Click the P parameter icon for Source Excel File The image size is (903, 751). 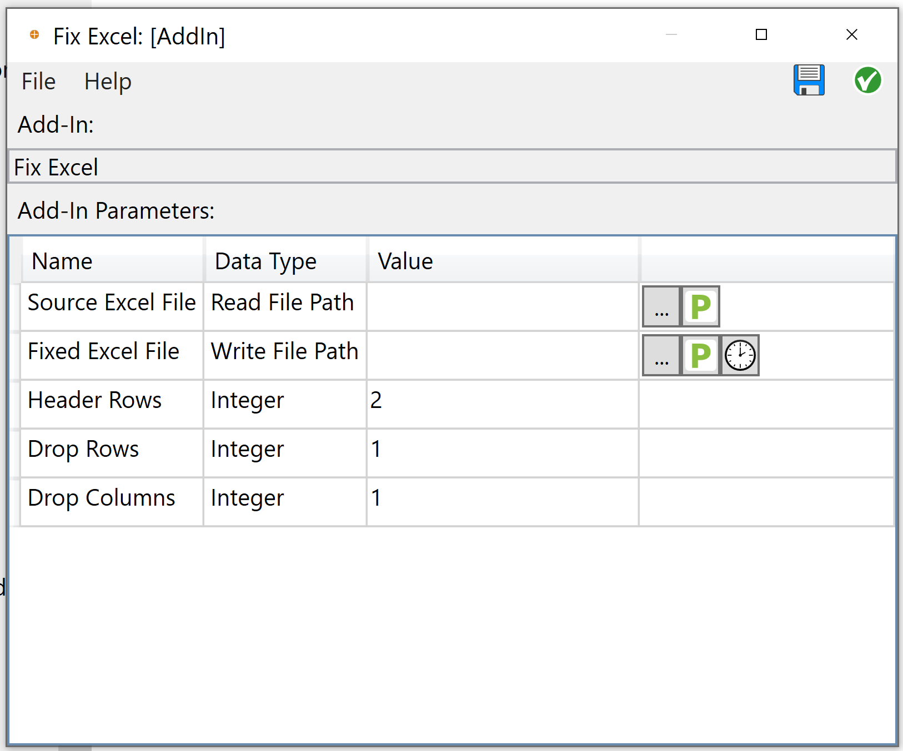tap(700, 306)
